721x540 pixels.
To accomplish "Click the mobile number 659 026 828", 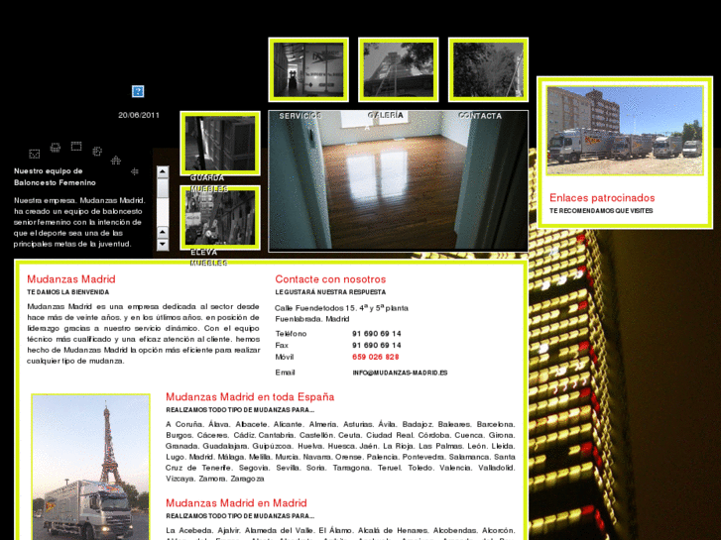I will tap(376, 357).
